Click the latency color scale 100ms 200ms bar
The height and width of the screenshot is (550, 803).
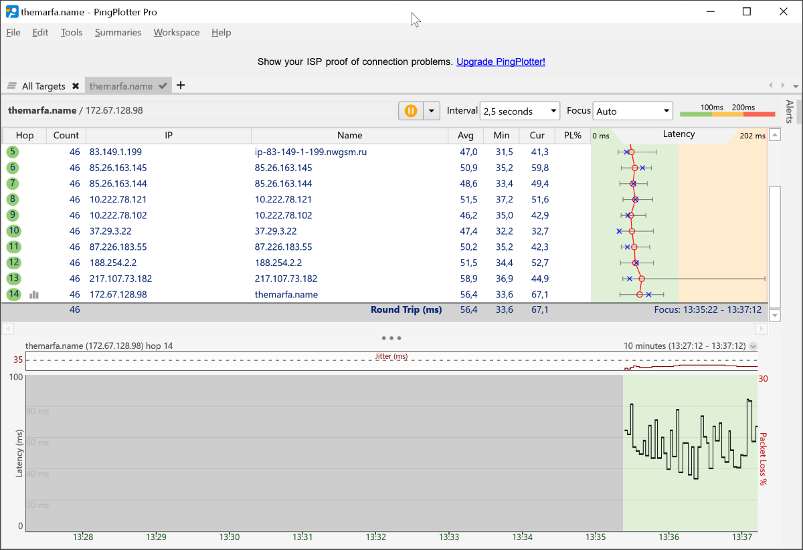click(x=727, y=114)
